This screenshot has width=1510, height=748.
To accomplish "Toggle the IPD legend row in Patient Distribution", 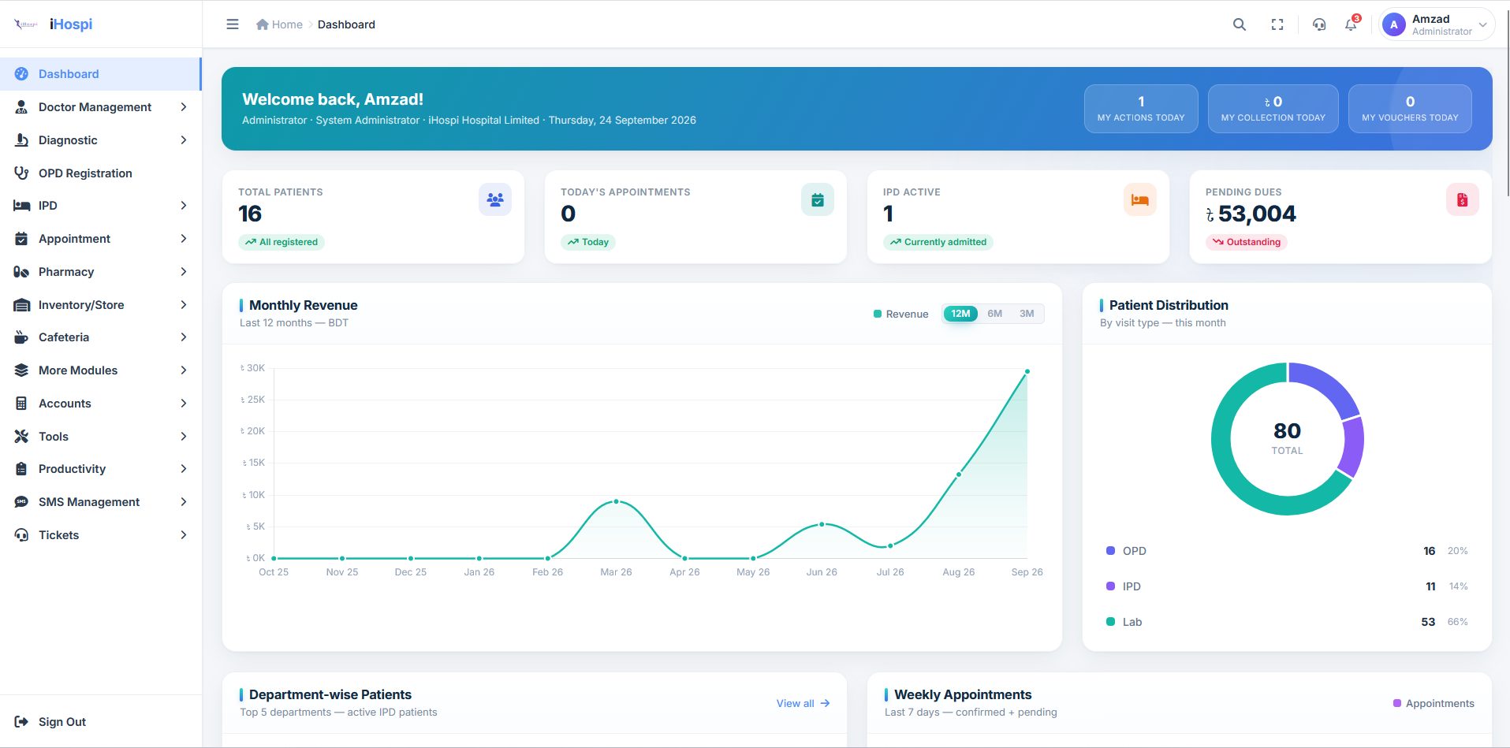I will pyautogui.click(x=1287, y=586).
